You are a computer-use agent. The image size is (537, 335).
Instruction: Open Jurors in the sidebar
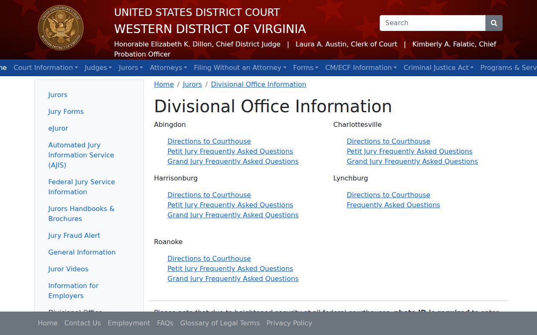(x=58, y=95)
